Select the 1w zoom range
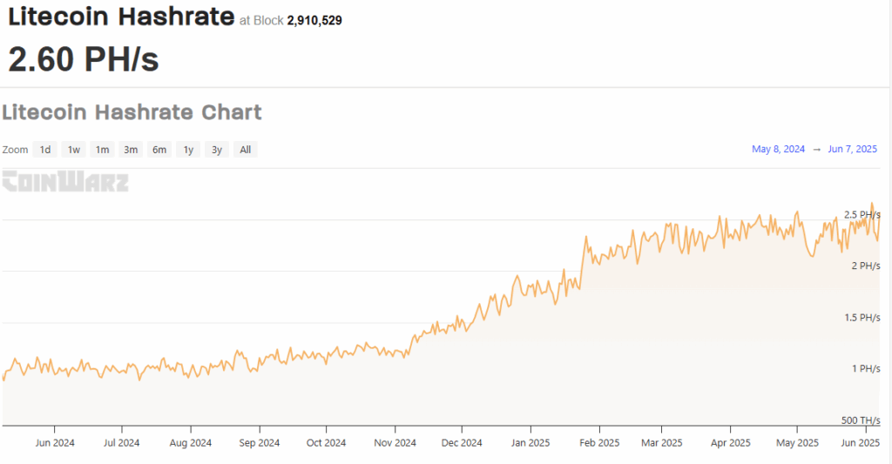This screenshot has height=464, width=892. tap(74, 150)
